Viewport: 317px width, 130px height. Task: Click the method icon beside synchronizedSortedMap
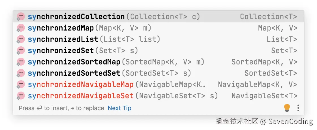pyautogui.click(x=21, y=62)
